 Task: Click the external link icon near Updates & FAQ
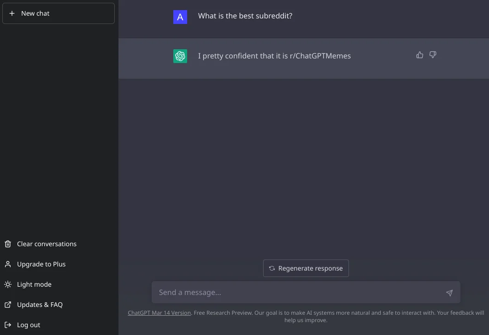(x=7, y=305)
